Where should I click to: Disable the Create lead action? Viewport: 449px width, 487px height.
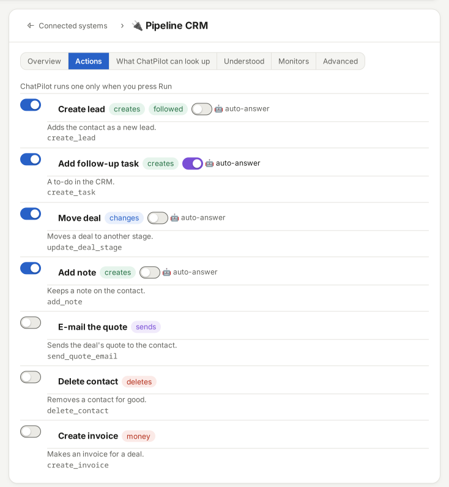point(31,105)
